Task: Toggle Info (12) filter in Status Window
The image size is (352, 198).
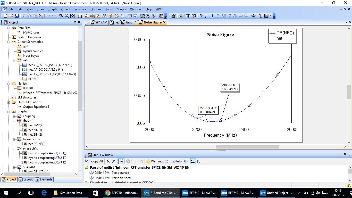Action: (180, 161)
